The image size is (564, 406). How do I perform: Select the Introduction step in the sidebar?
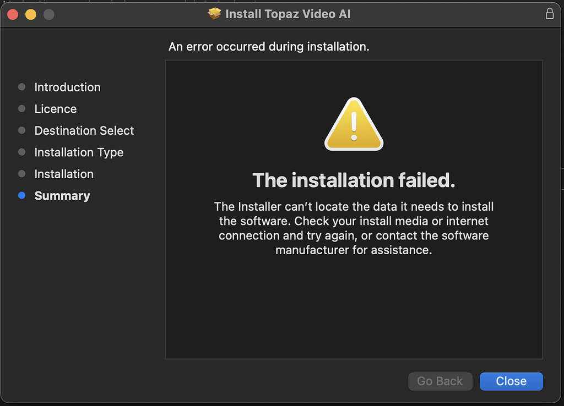tap(67, 87)
